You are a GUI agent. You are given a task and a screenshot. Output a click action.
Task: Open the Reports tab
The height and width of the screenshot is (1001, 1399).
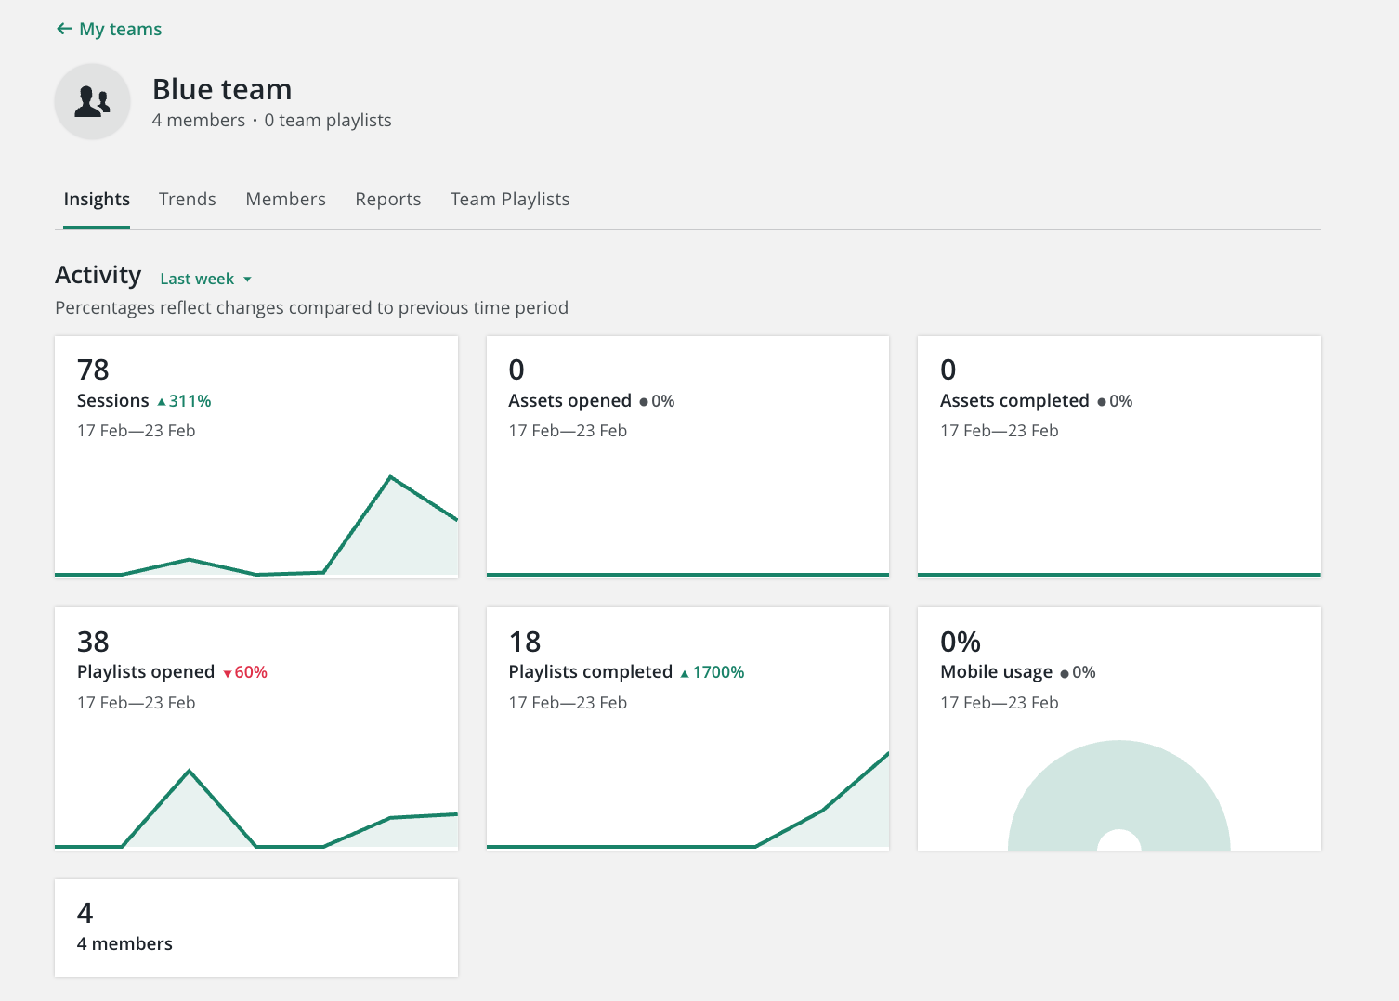coord(388,200)
